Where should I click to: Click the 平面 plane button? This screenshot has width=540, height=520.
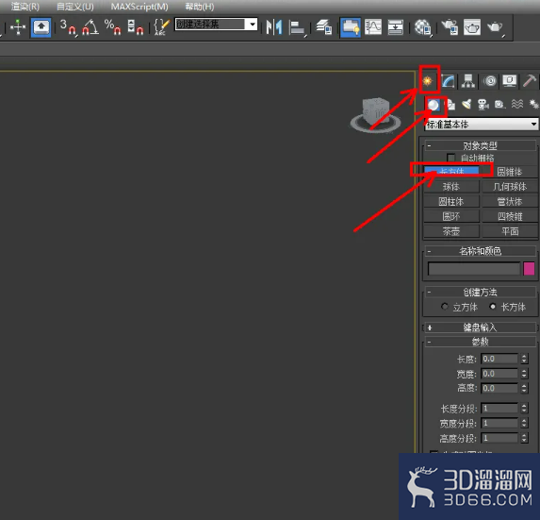[510, 231]
